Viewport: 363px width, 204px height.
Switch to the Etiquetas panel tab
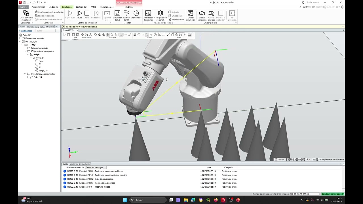click(x=50, y=27)
